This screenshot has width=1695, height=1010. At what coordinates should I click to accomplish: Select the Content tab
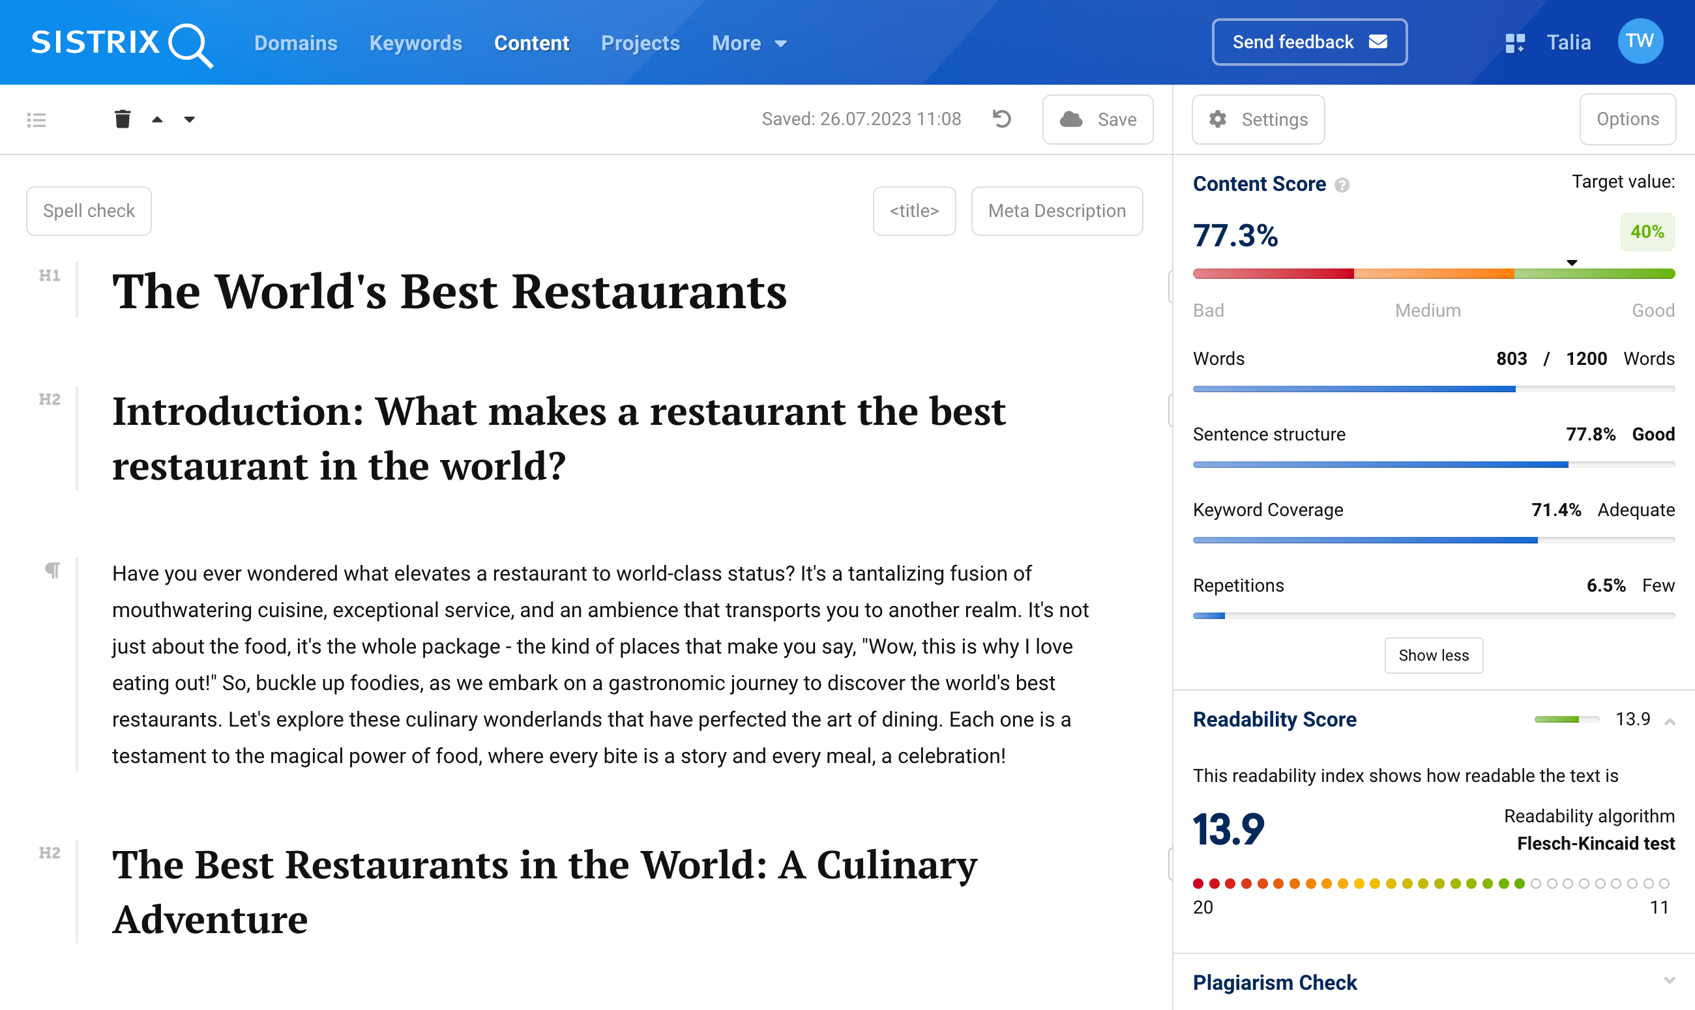[x=532, y=42]
